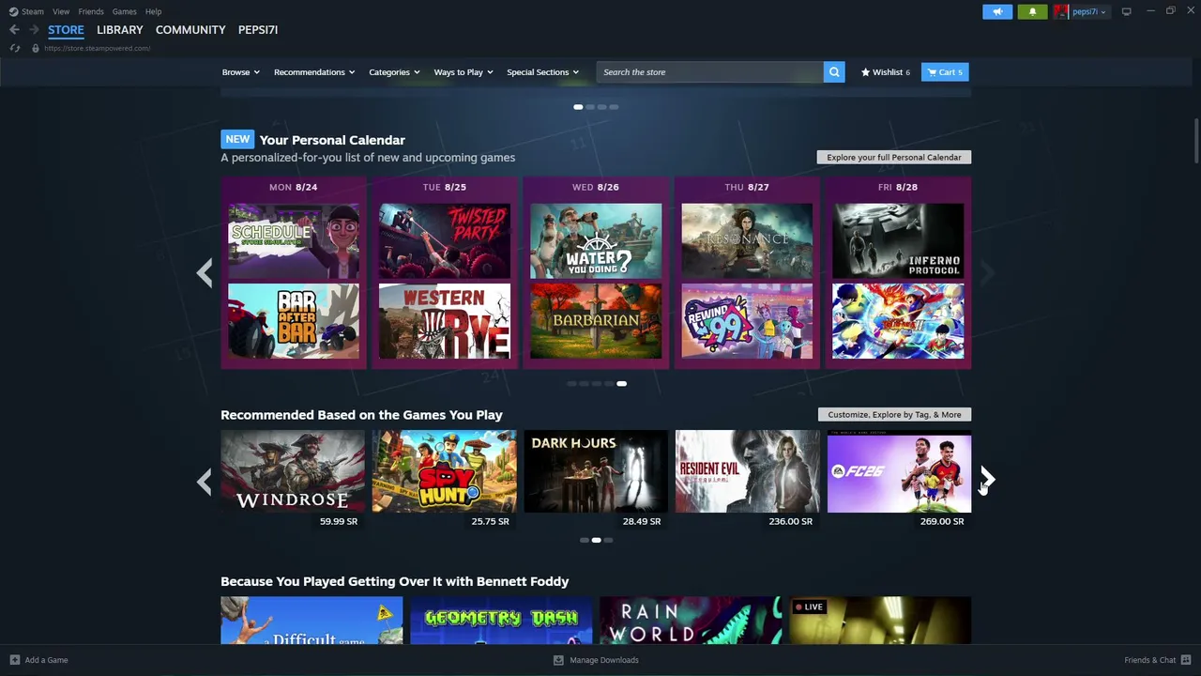Image resolution: width=1201 pixels, height=676 pixels.
Task: Switch to the LIBRARY tab
Action: [120, 30]
